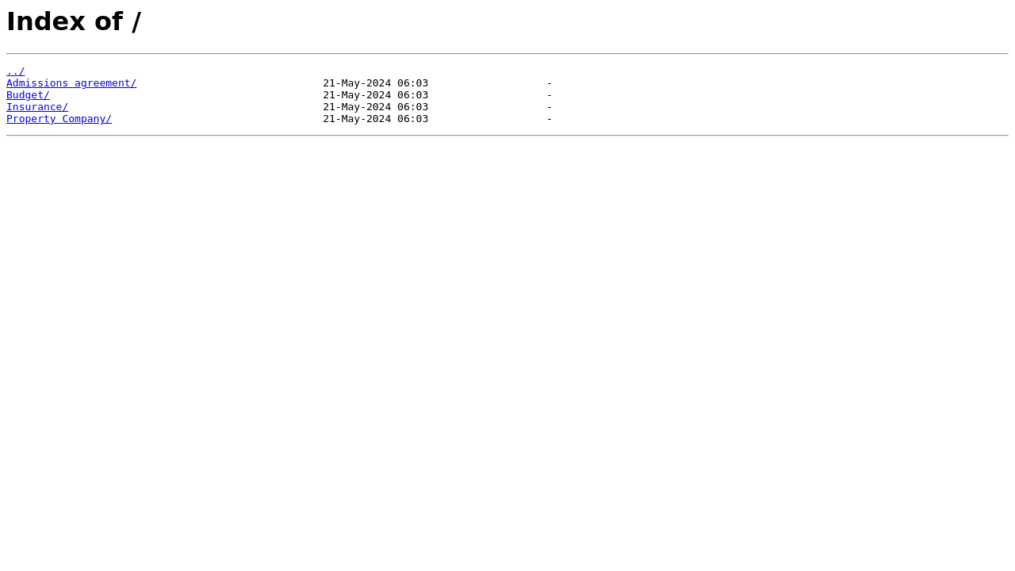Click the Insurance row date 21-May-2024
The image size is (1015, 571).
click(357, 107)
